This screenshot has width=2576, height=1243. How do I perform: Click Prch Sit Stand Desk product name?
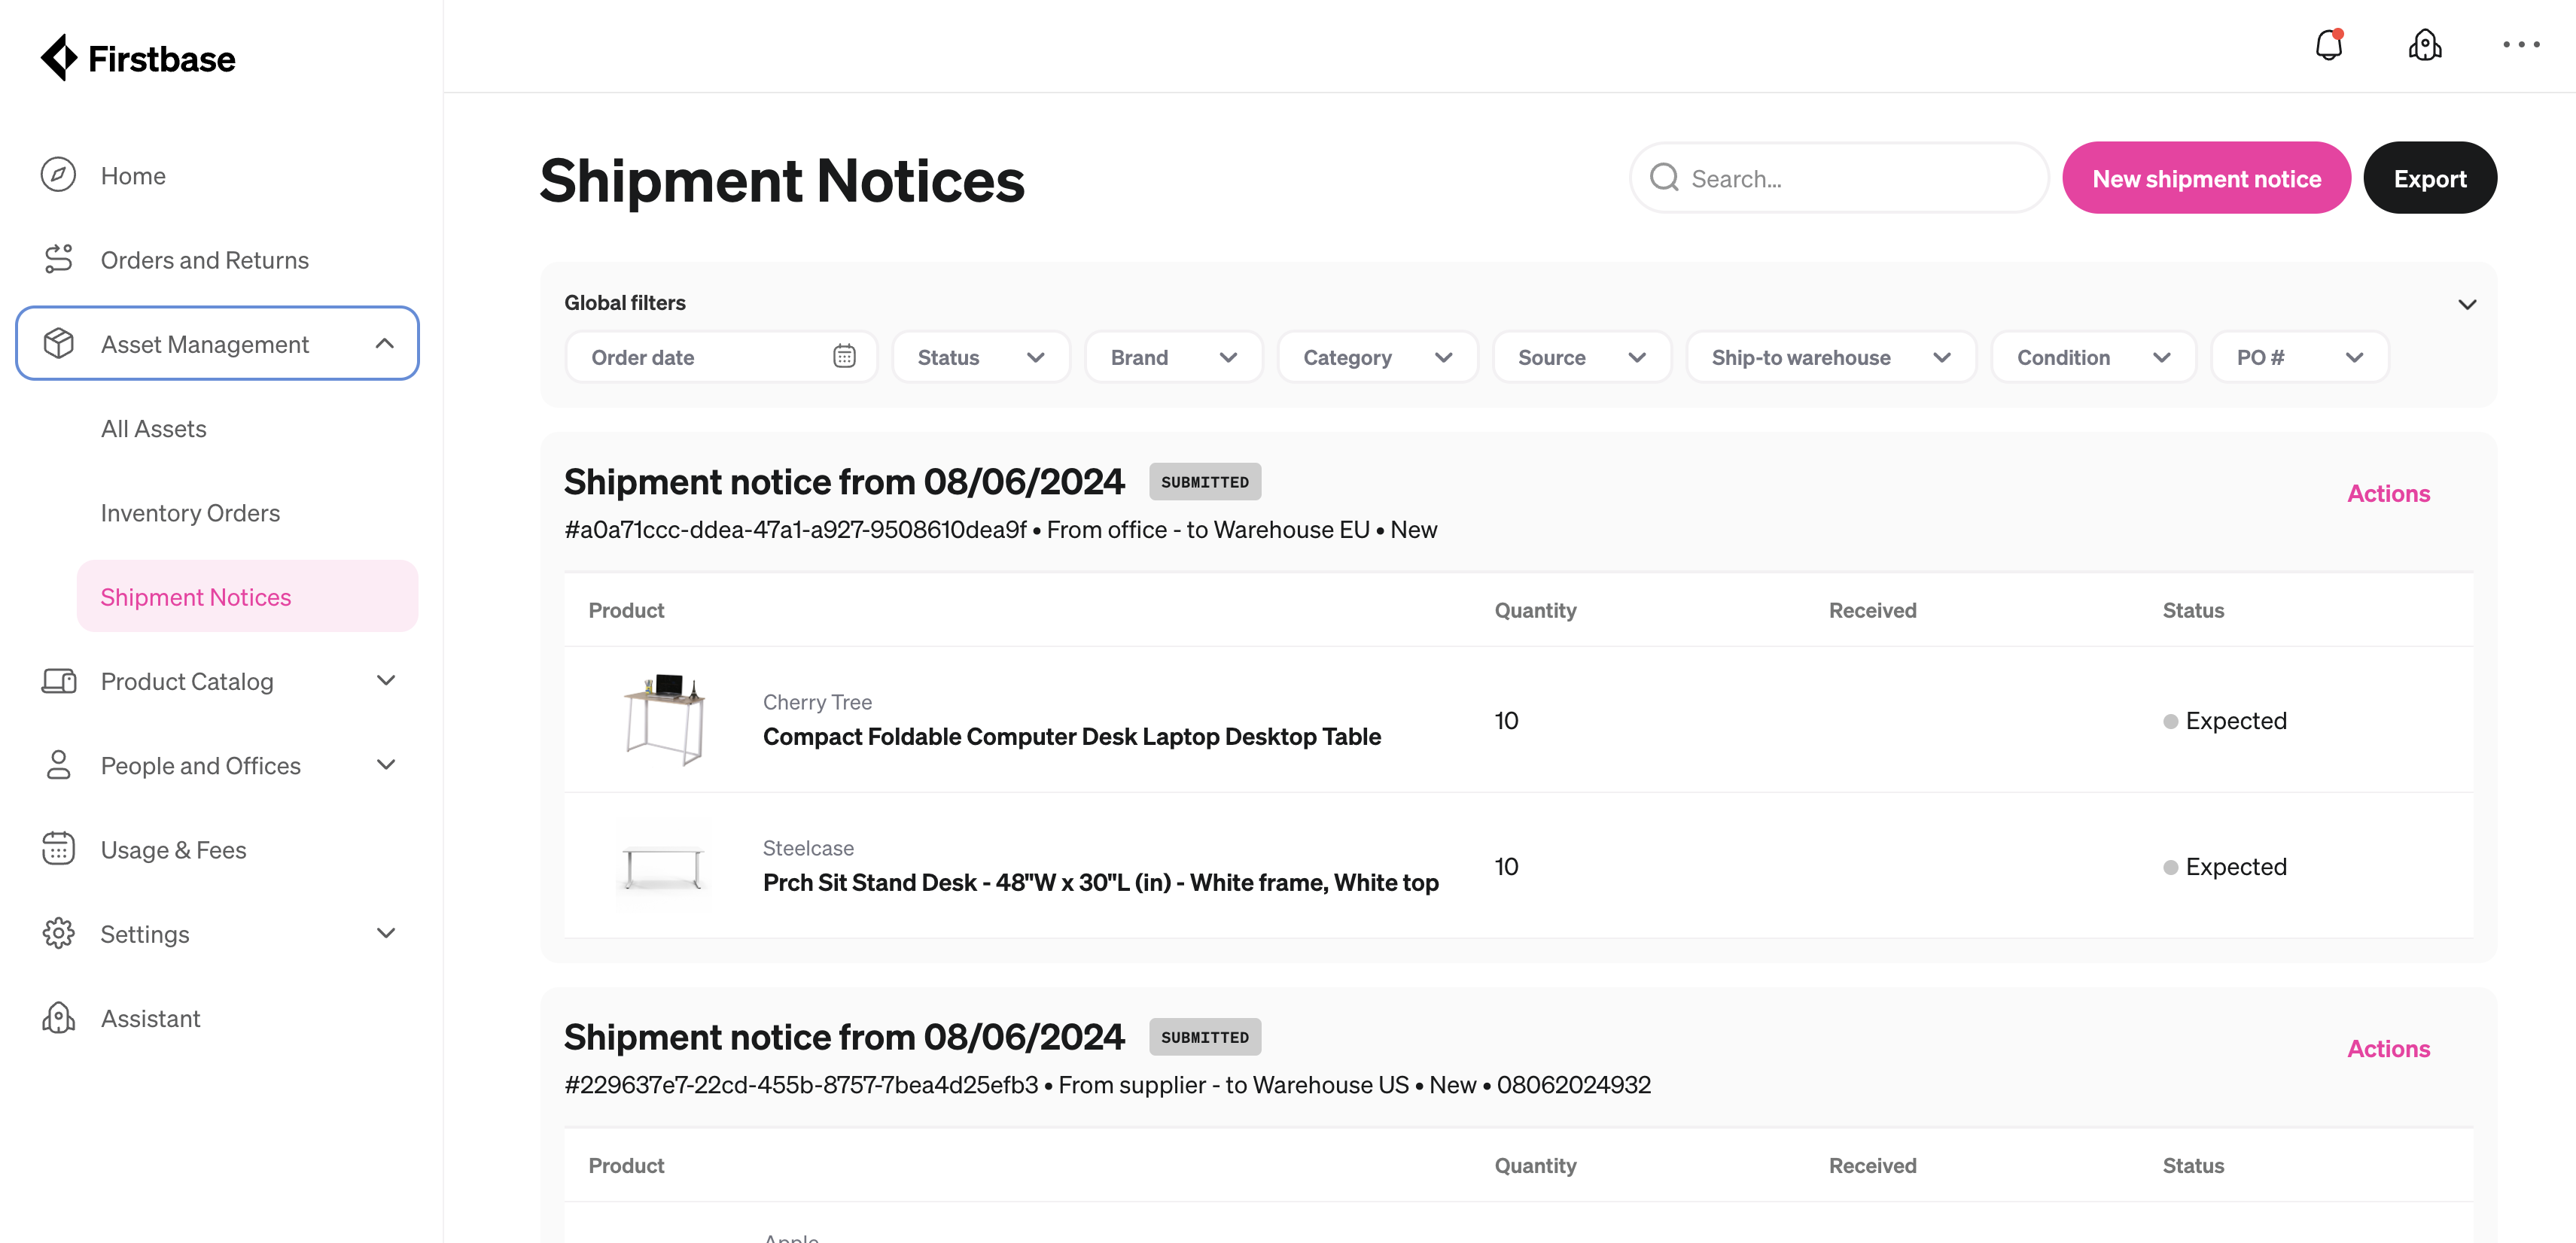click(1100, 883)
